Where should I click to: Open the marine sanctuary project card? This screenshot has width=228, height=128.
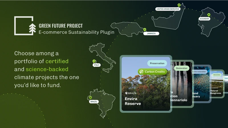pos(202,84)
